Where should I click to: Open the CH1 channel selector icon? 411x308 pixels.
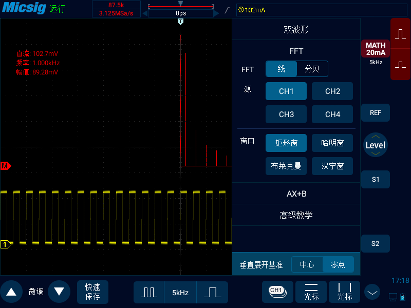click(x=277, y=292)
